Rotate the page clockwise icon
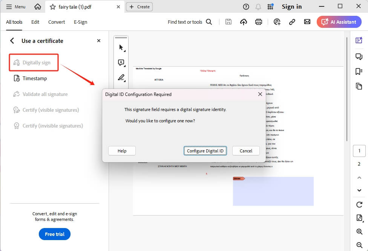The width and height of the screenshot is (368, 251). coord(359,205)
